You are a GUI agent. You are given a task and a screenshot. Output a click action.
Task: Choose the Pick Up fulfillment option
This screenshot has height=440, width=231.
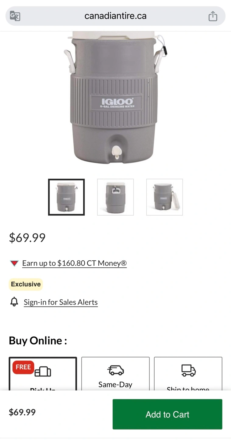[x=43, y=374]
